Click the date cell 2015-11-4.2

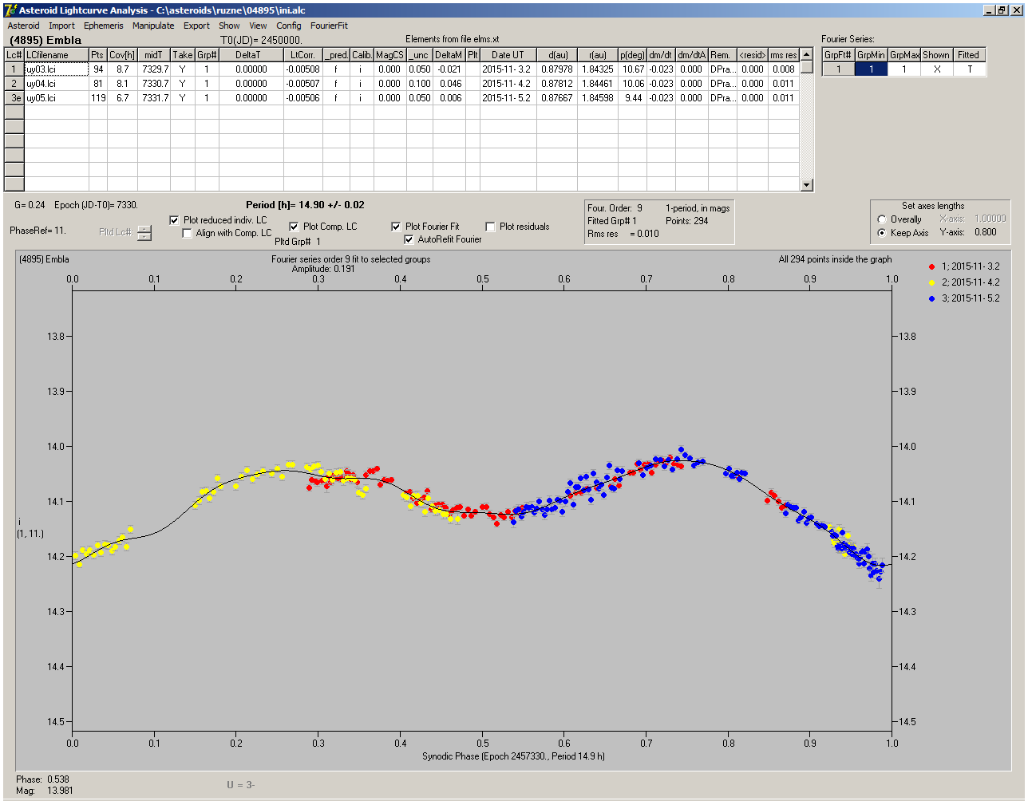tap(508, 83)
